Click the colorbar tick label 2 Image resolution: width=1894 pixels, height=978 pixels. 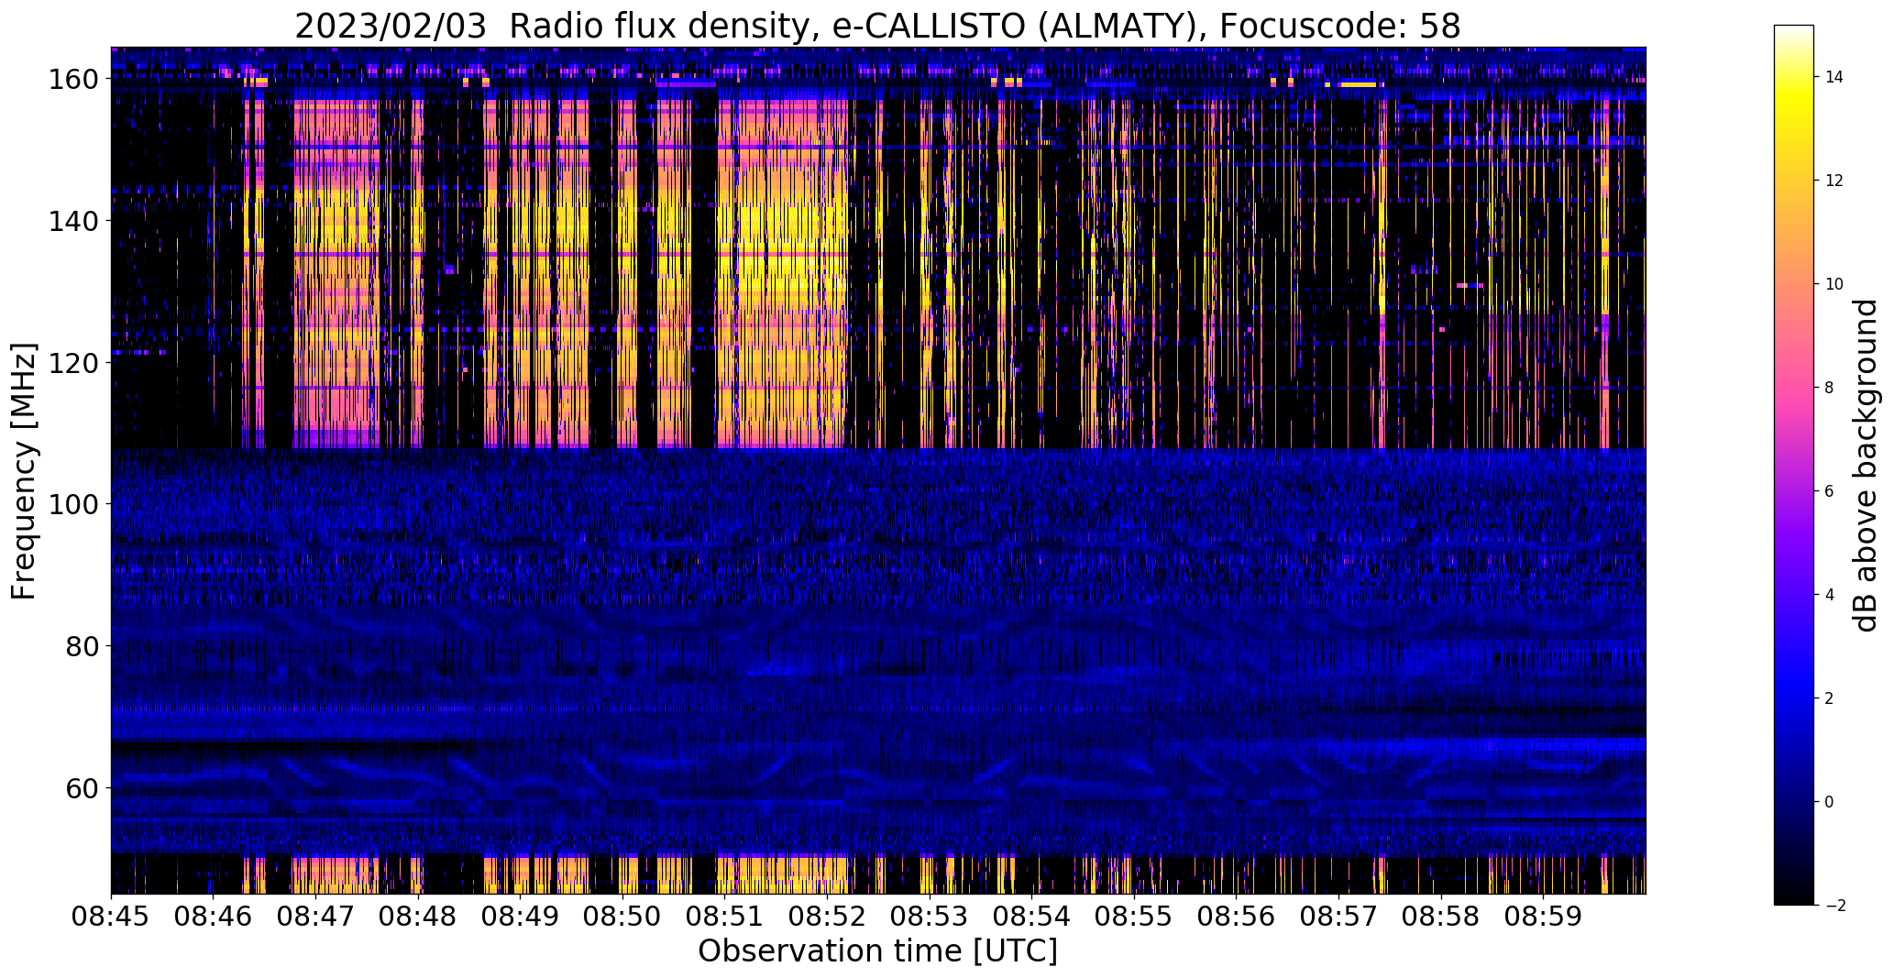click(1830, 698)
